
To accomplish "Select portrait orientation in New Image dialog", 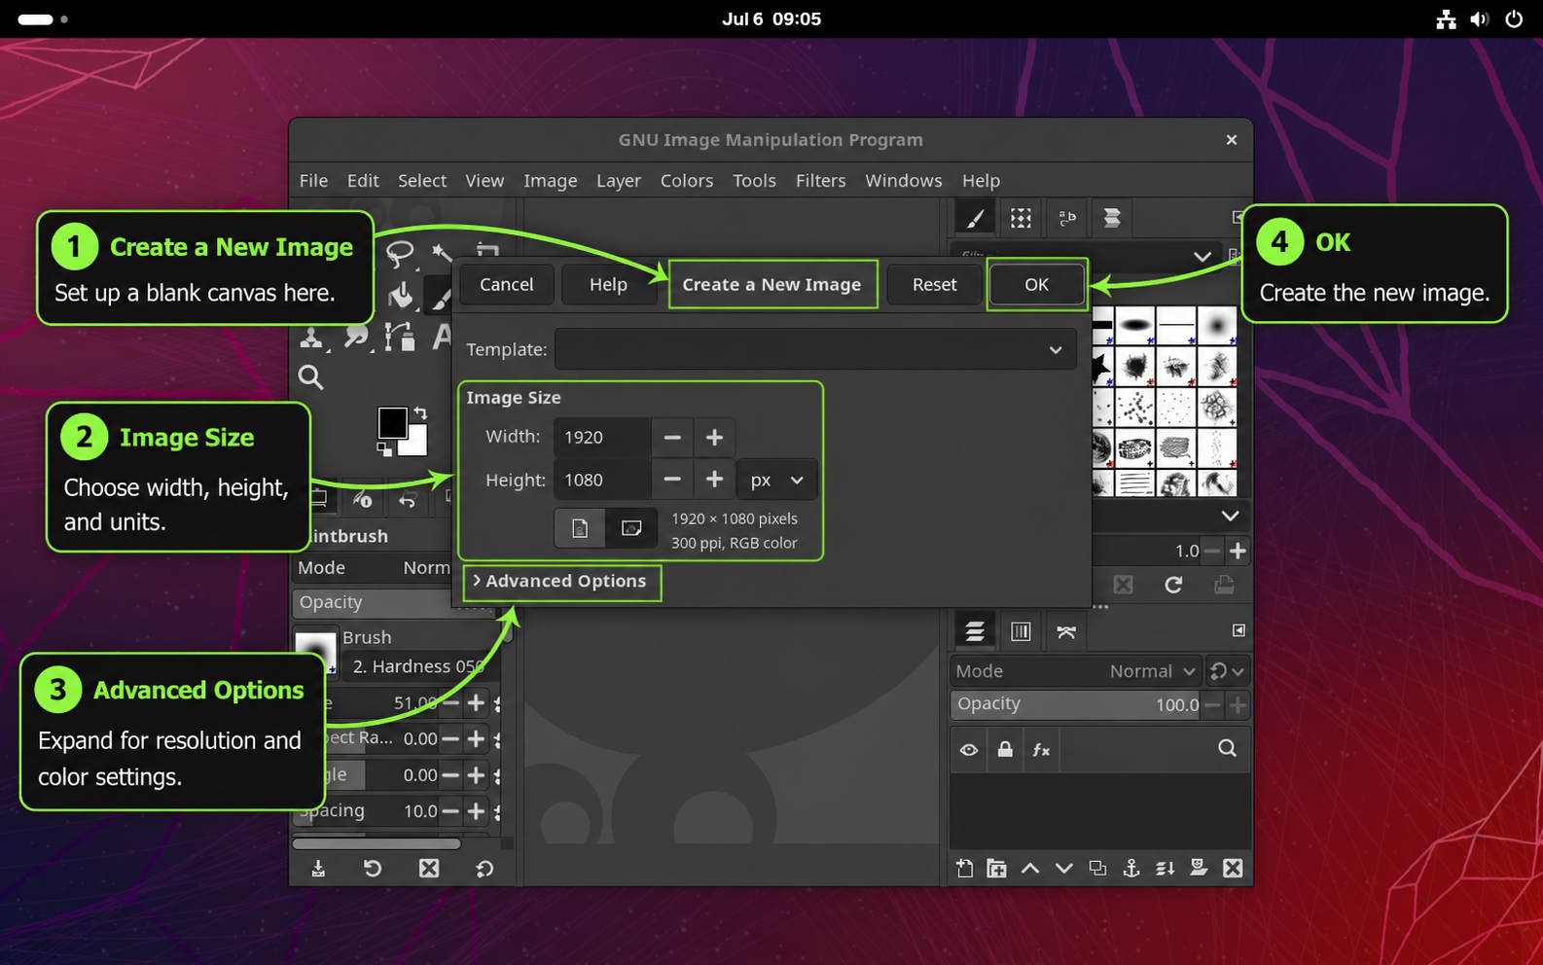I will pyautogui.click(x=580, y=528).
